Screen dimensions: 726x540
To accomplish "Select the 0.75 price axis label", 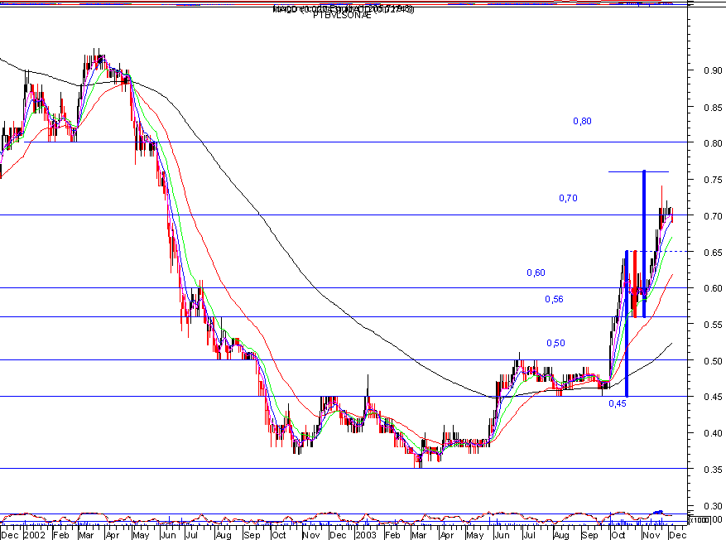I will (x=713, y=180).
